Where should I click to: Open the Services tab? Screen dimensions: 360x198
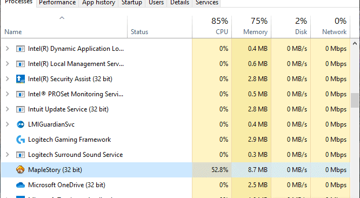[x=206, y=3]
